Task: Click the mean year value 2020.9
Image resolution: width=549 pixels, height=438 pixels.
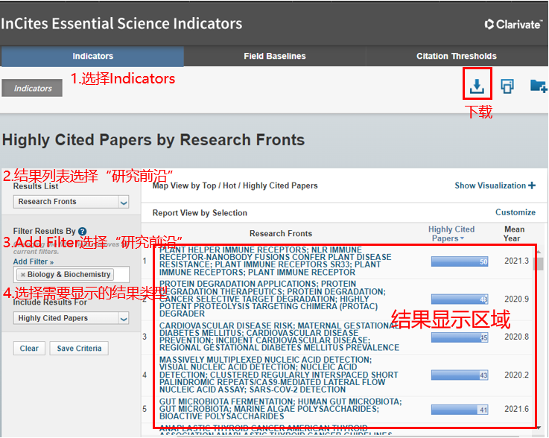Action: click(x=516, y=299)
